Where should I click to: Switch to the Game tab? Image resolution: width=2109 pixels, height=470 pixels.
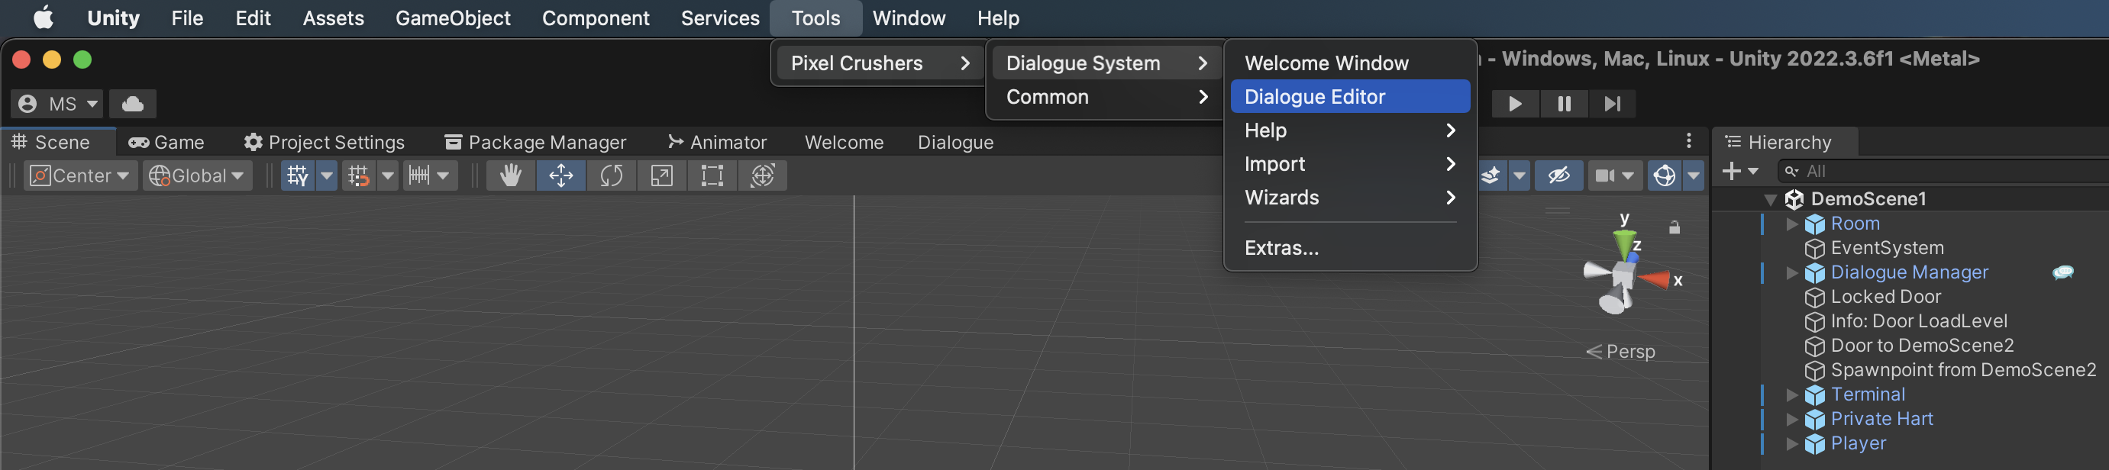(x=166, y=142)
